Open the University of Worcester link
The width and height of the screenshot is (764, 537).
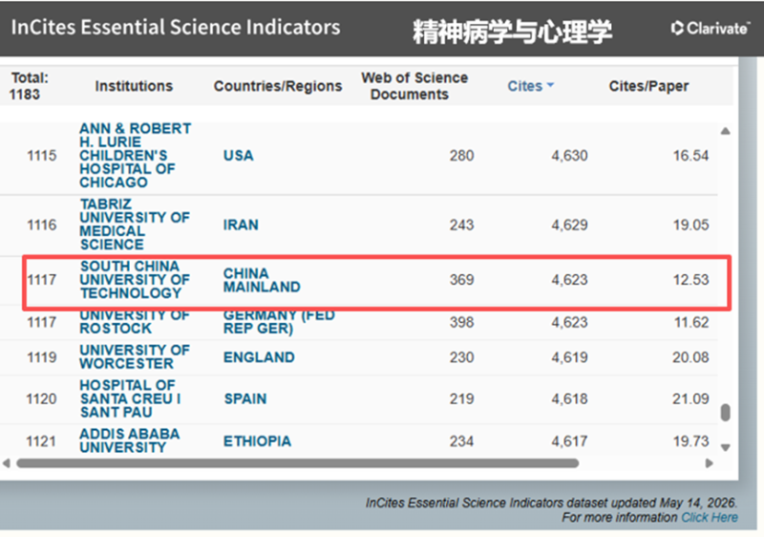135,356
